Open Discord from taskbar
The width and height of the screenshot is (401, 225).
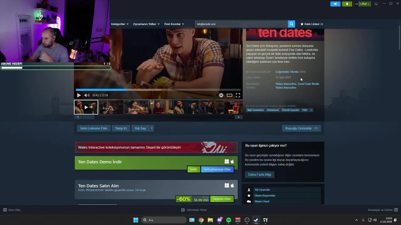tap(220, 220)
